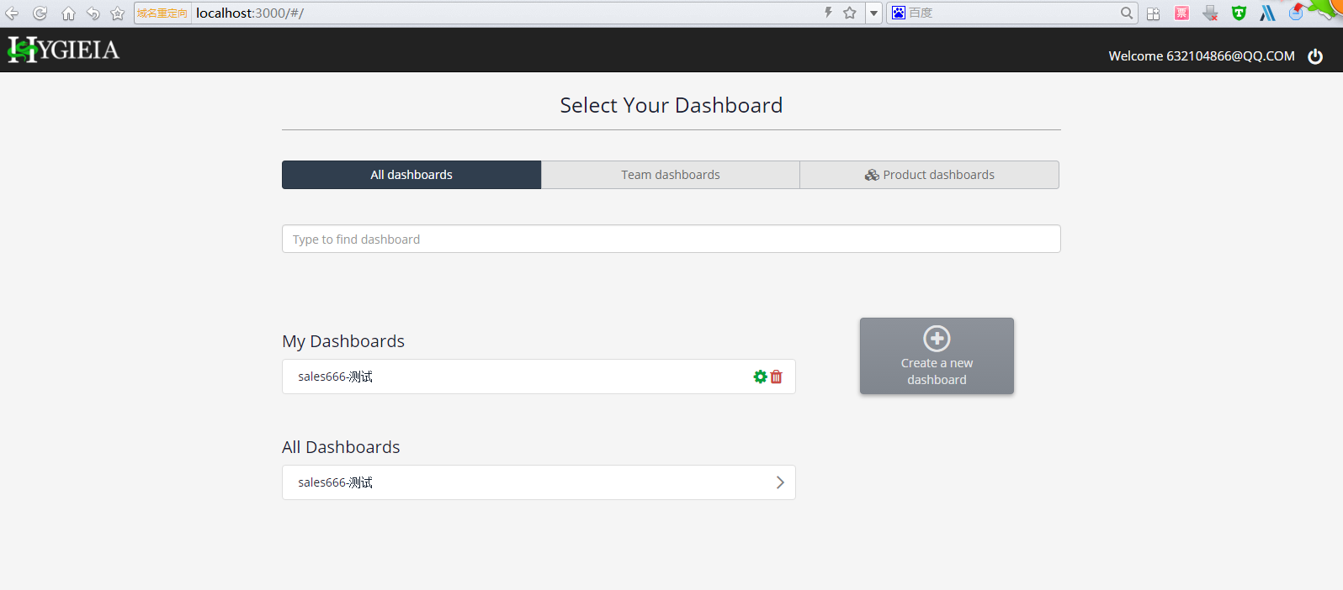Open sales666 chevron under All Dashboards
This screenshot has width=1343, height=590.
click(x=780, y=482)
